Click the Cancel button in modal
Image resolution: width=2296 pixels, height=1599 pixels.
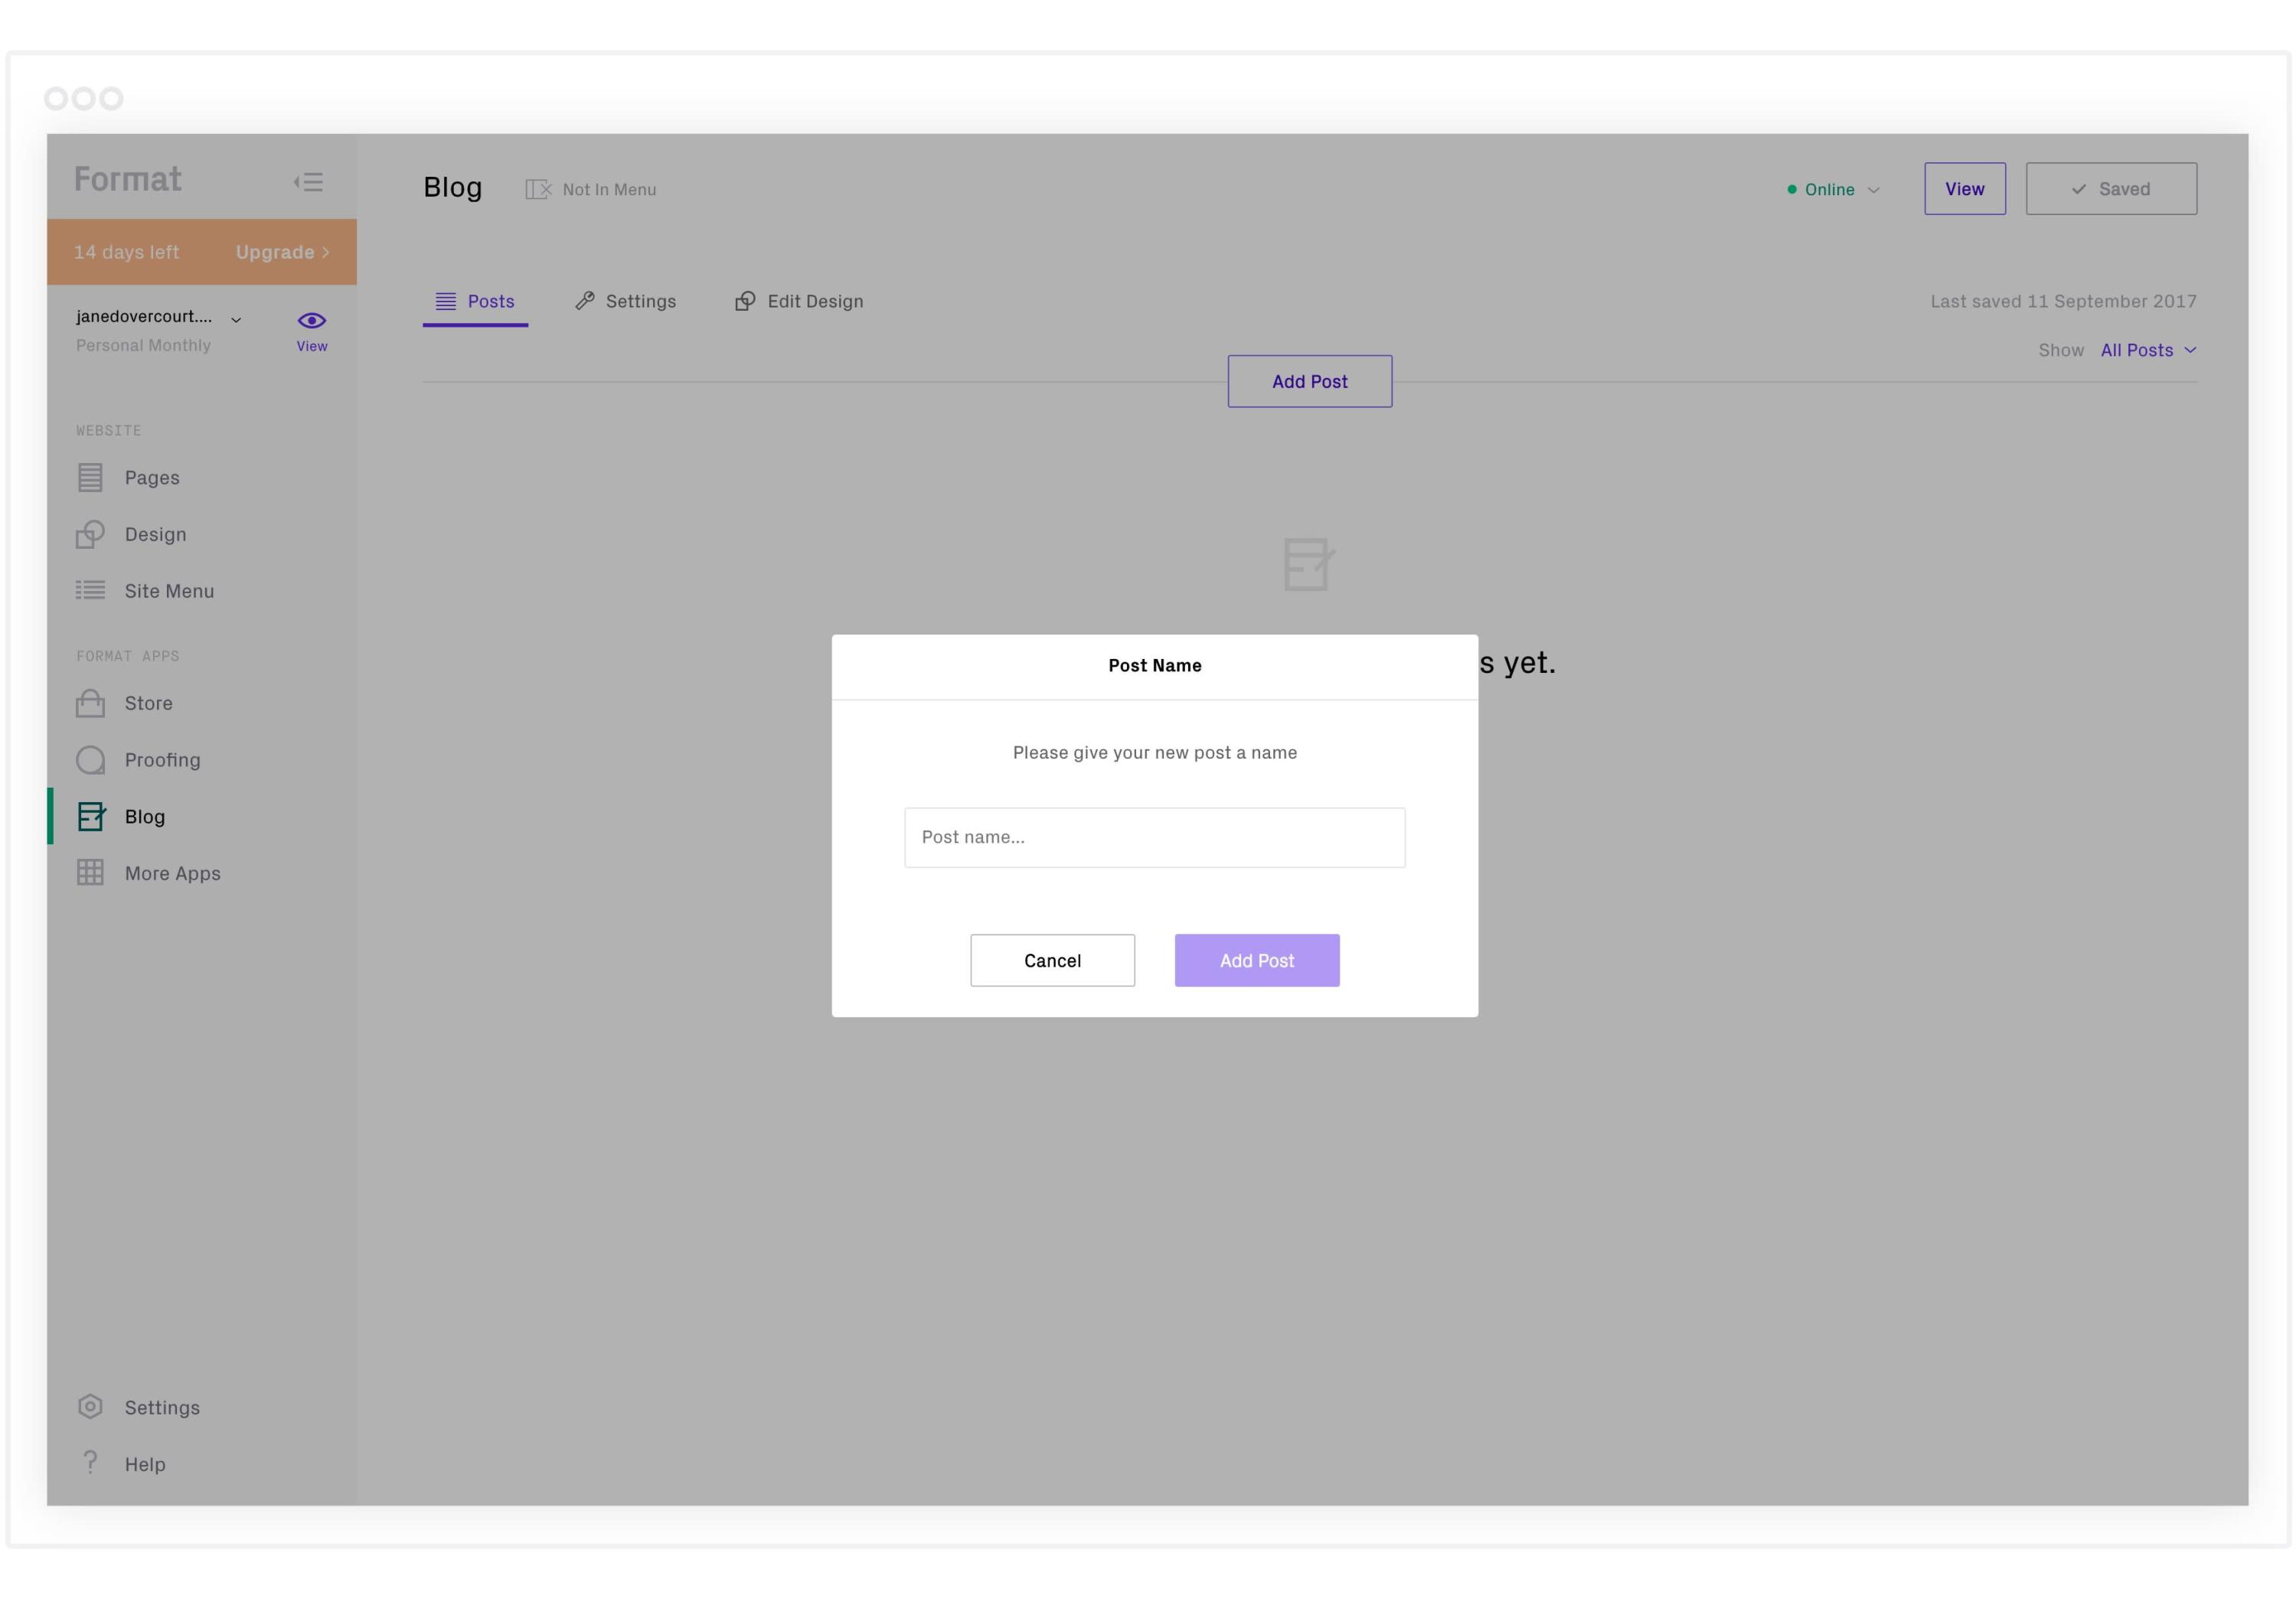[1052, 959]
